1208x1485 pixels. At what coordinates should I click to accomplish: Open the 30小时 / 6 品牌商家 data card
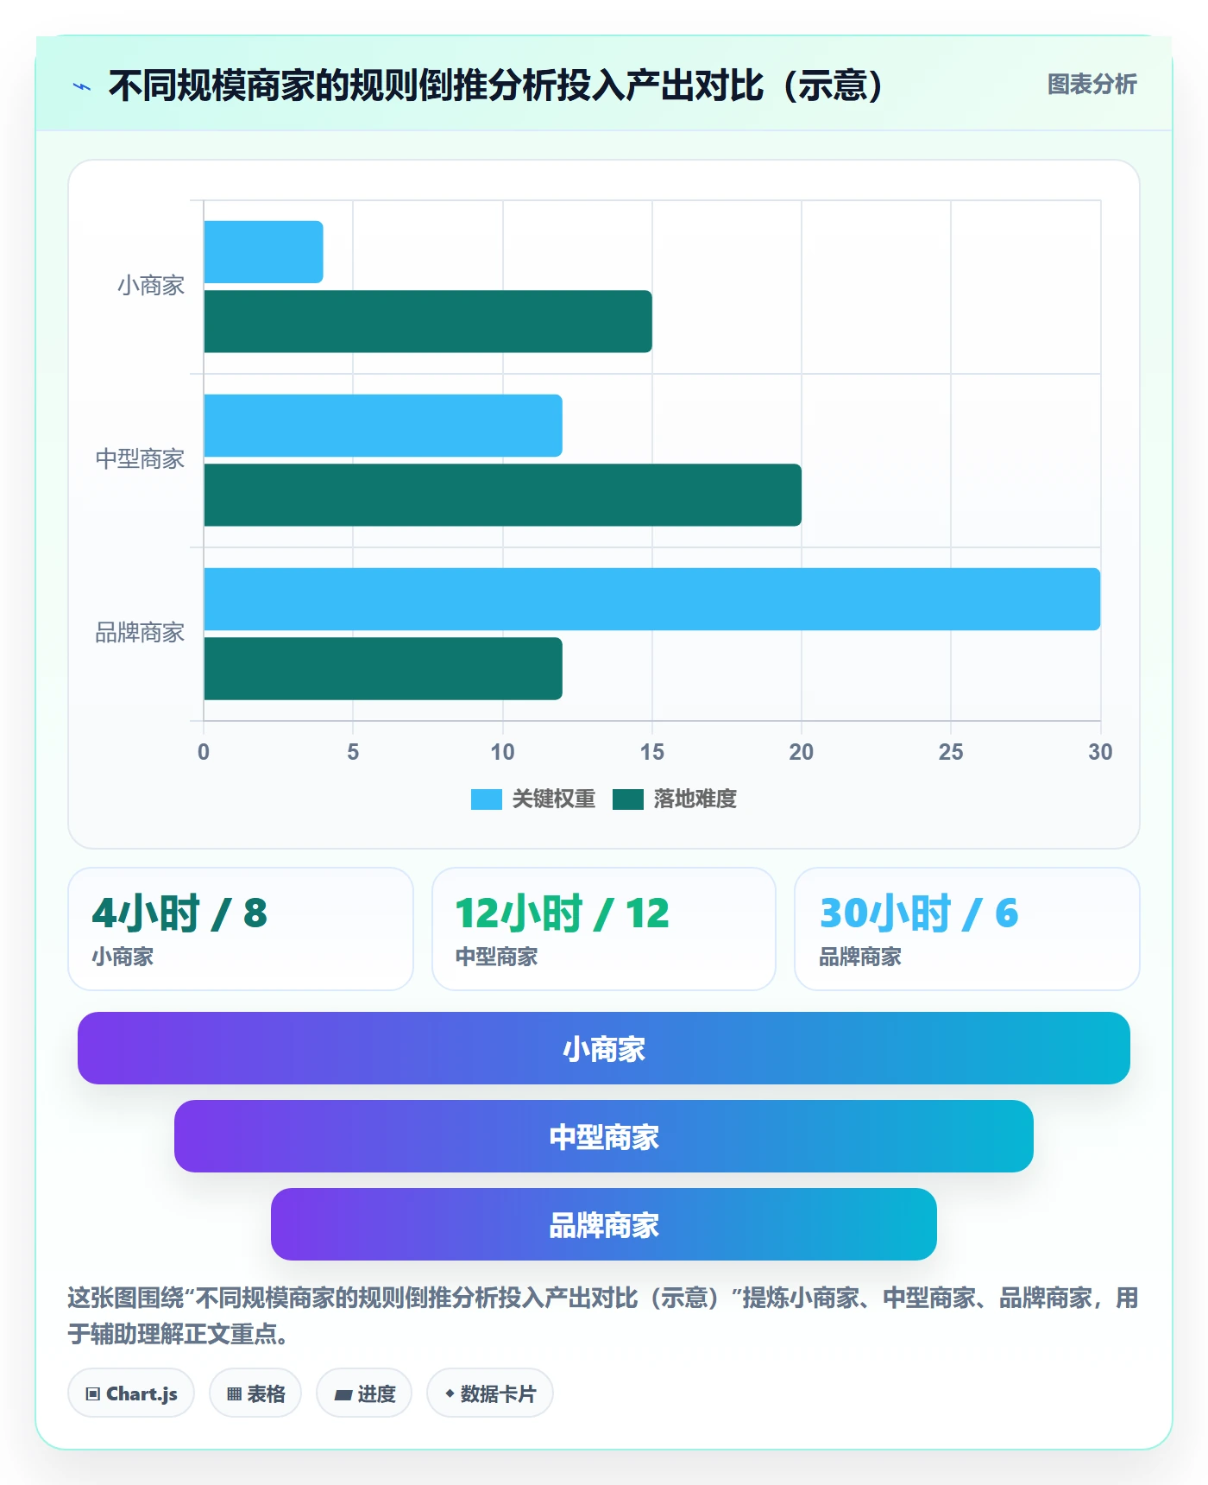point(967,929)
